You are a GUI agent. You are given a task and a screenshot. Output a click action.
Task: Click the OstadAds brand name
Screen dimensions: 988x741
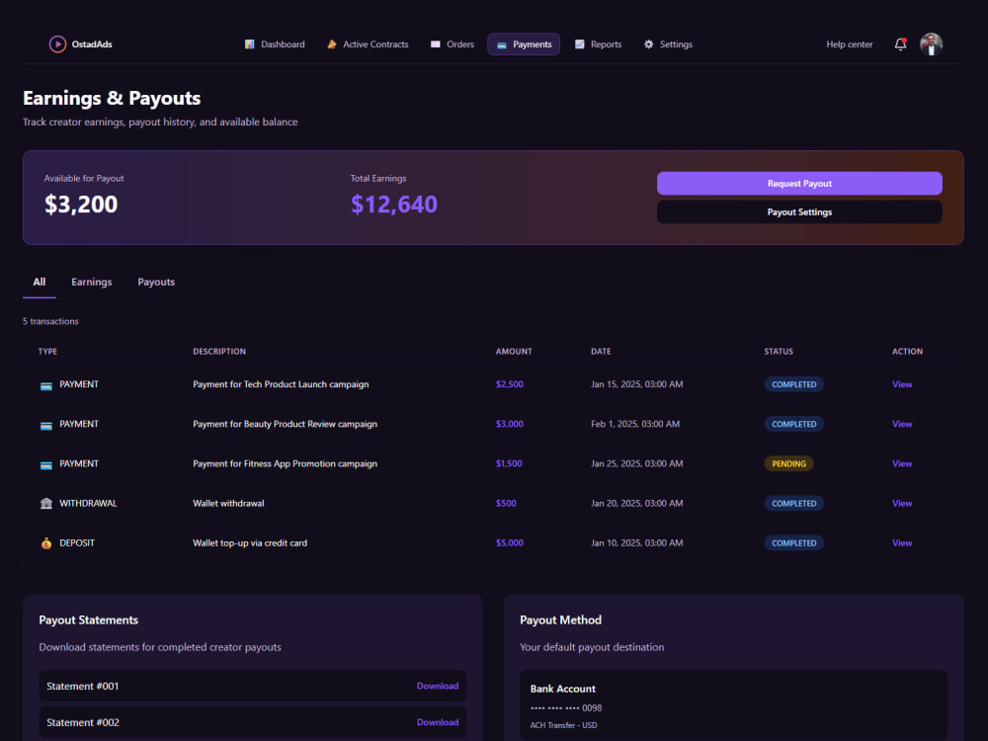click(92, 44)
